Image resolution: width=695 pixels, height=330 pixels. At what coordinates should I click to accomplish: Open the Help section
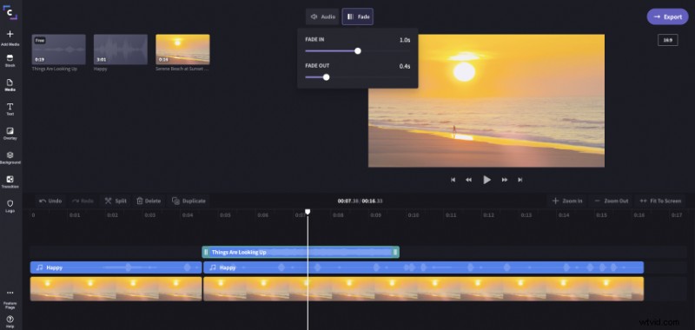point(10,322)
